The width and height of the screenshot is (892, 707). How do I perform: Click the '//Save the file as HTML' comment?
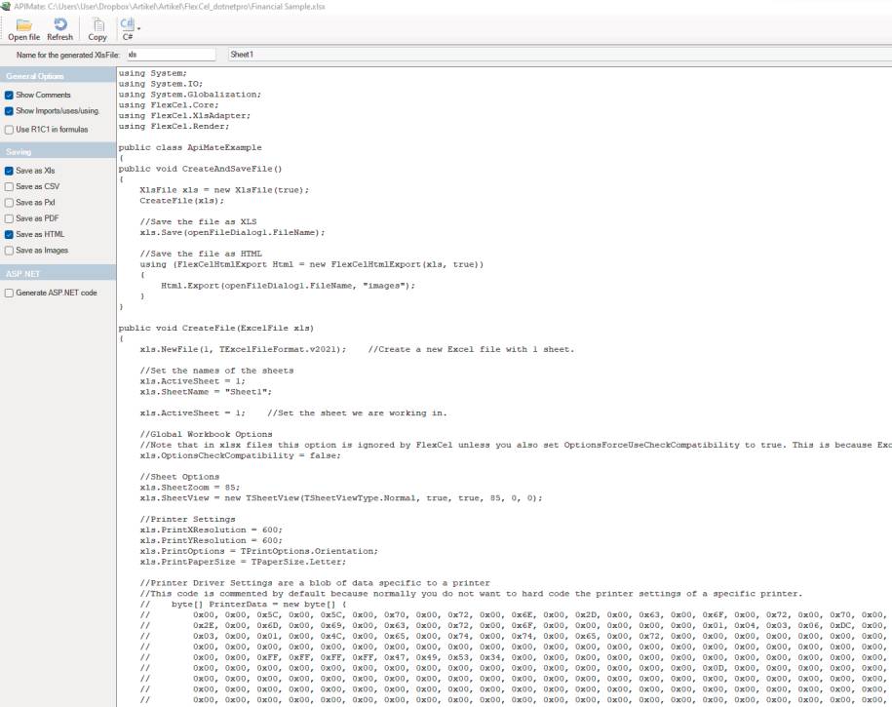pyautogui.click(x=201, y=254)
